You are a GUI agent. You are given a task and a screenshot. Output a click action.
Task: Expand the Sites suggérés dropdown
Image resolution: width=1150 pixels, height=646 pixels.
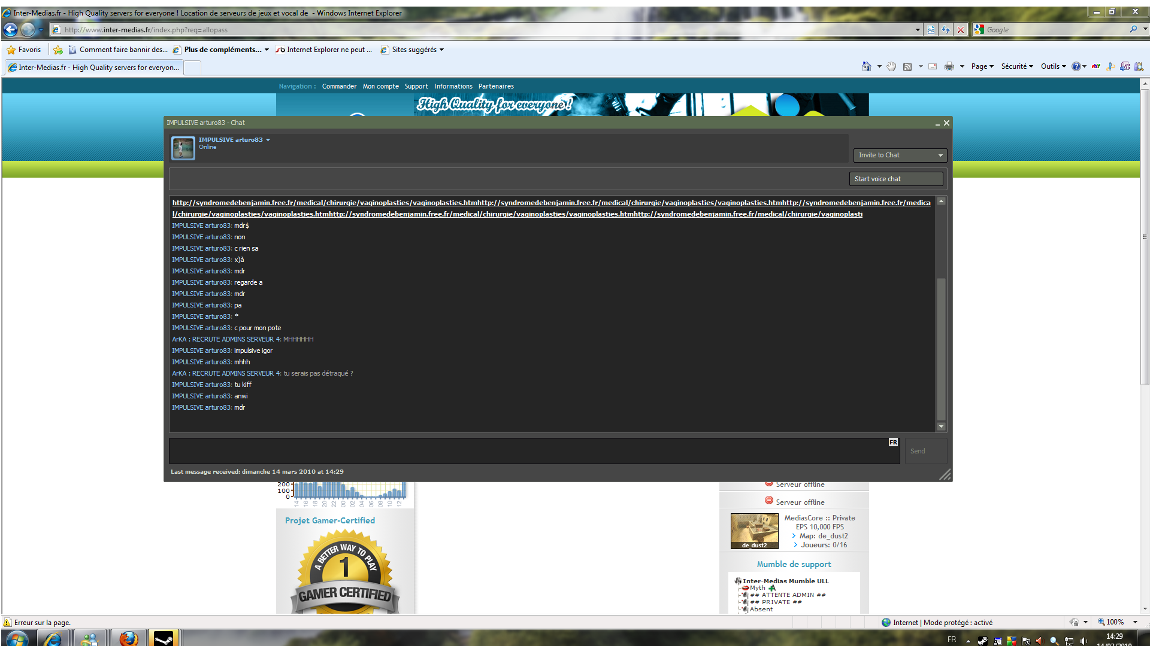(x=441, y=50)
